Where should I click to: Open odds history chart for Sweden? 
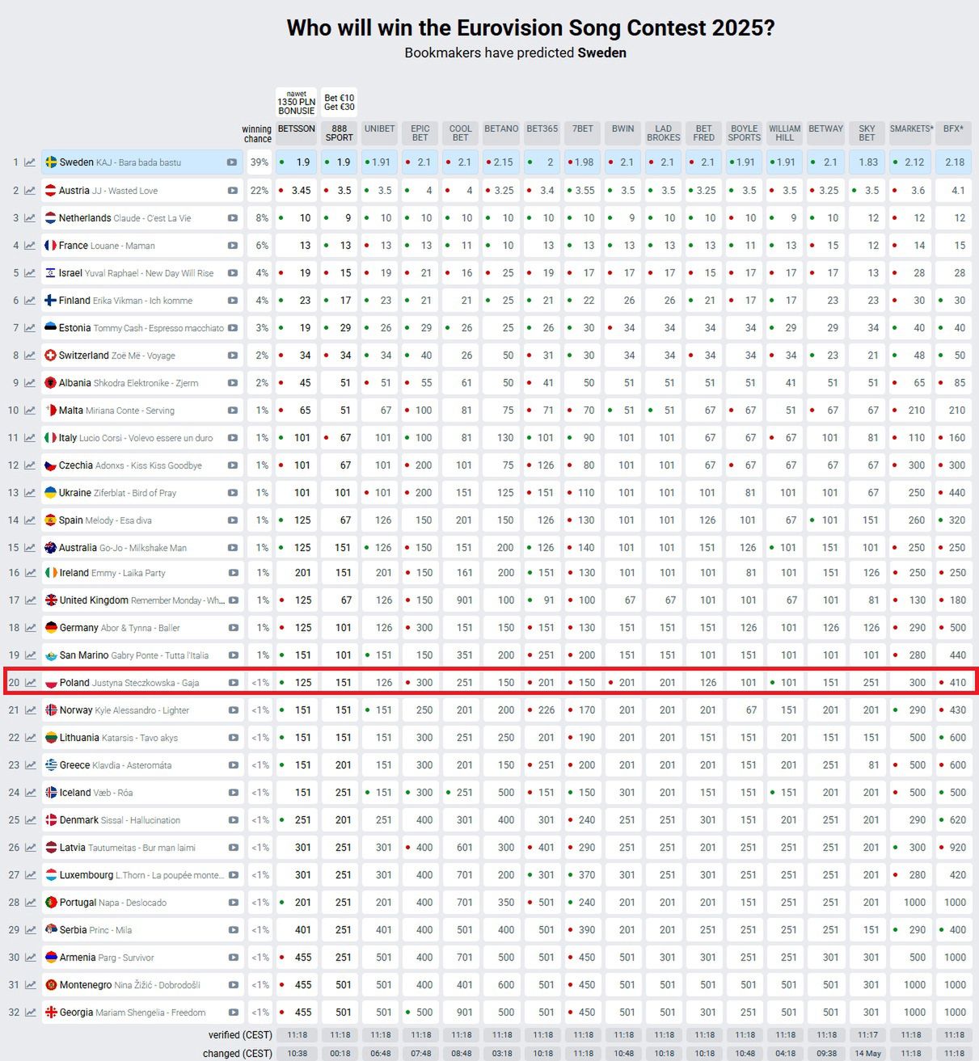pyautogui.click(x=30, y=162)
